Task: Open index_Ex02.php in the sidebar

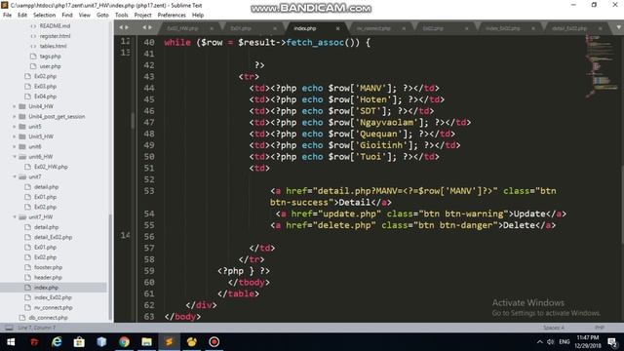Action: point(53,297)
